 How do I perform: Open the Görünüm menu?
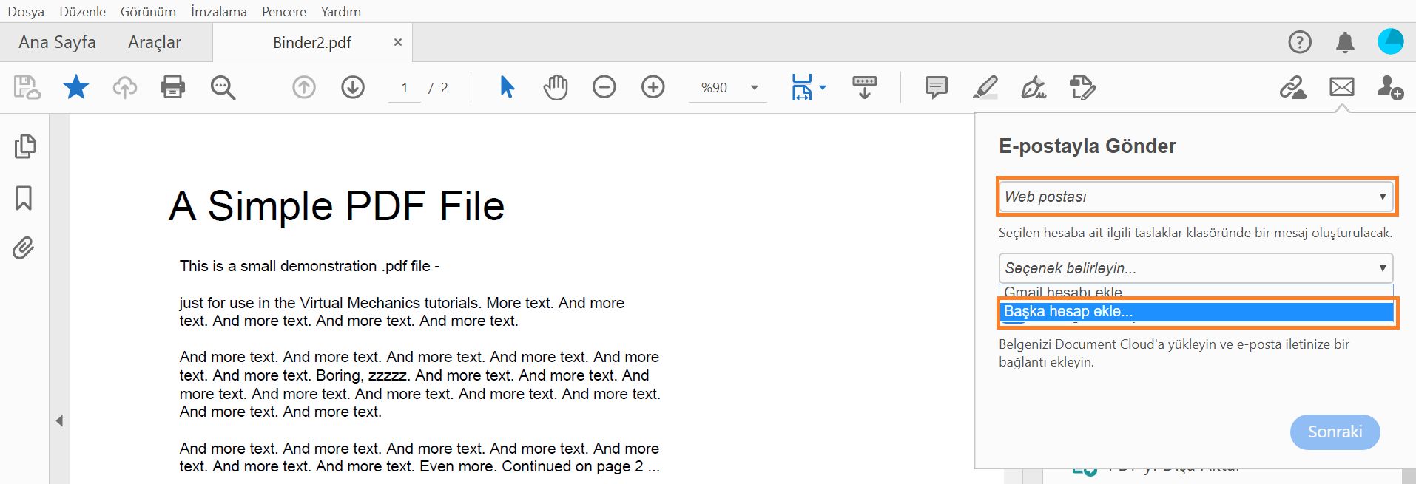[148, 11]
